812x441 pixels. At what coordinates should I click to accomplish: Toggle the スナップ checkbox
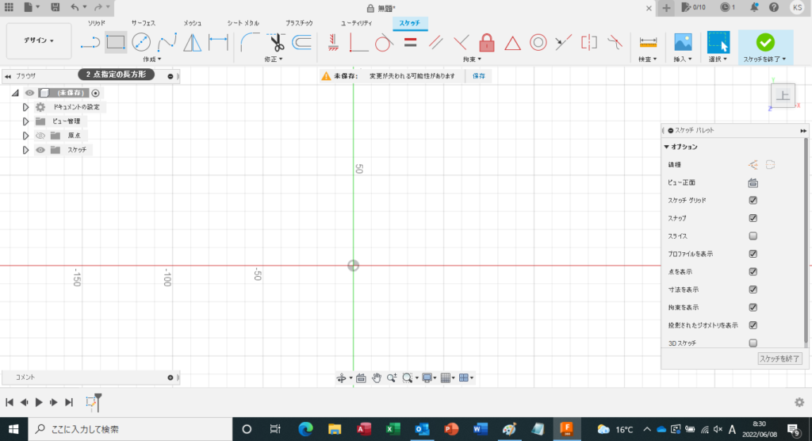[x=753, y=218]
